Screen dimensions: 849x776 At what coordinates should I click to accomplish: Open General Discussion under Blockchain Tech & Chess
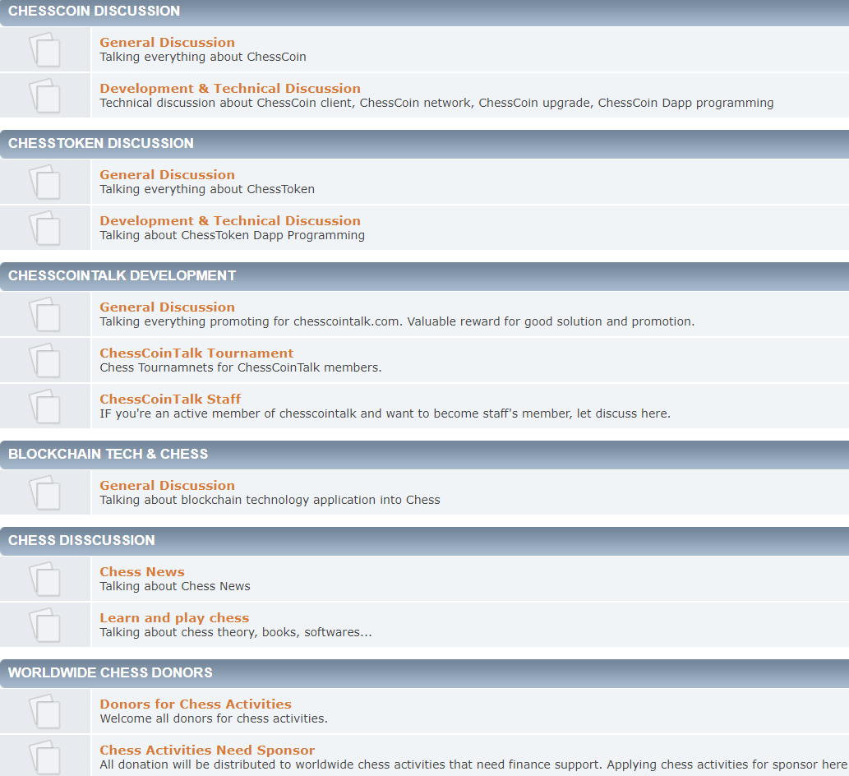168,485
